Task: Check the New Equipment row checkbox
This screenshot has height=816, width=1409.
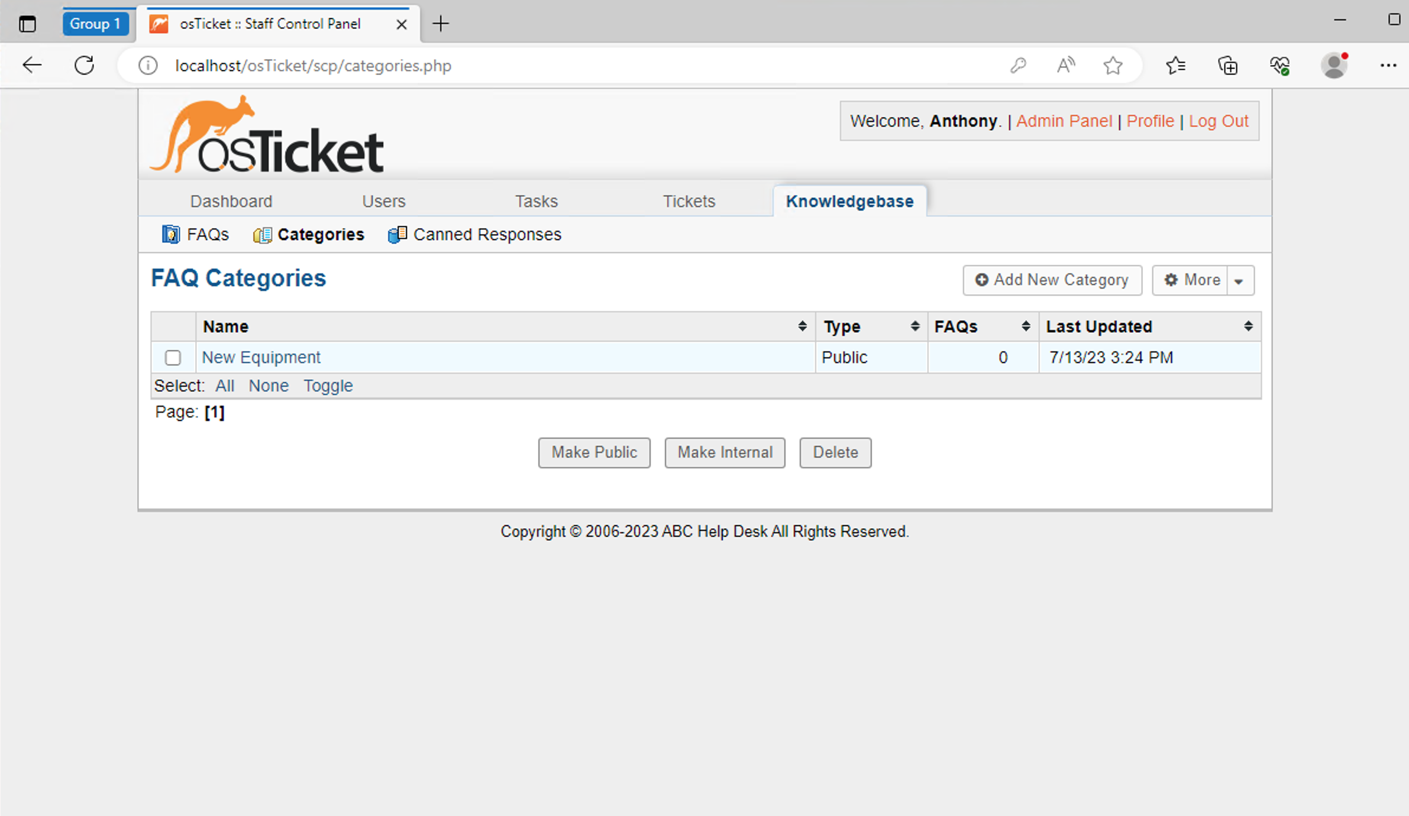Action: (x=173, y=358)
